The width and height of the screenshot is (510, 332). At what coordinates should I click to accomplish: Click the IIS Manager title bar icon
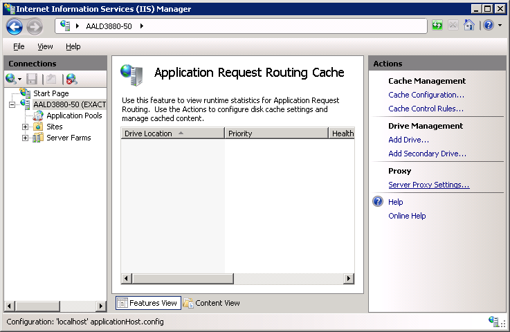click(x=10, y=8)
